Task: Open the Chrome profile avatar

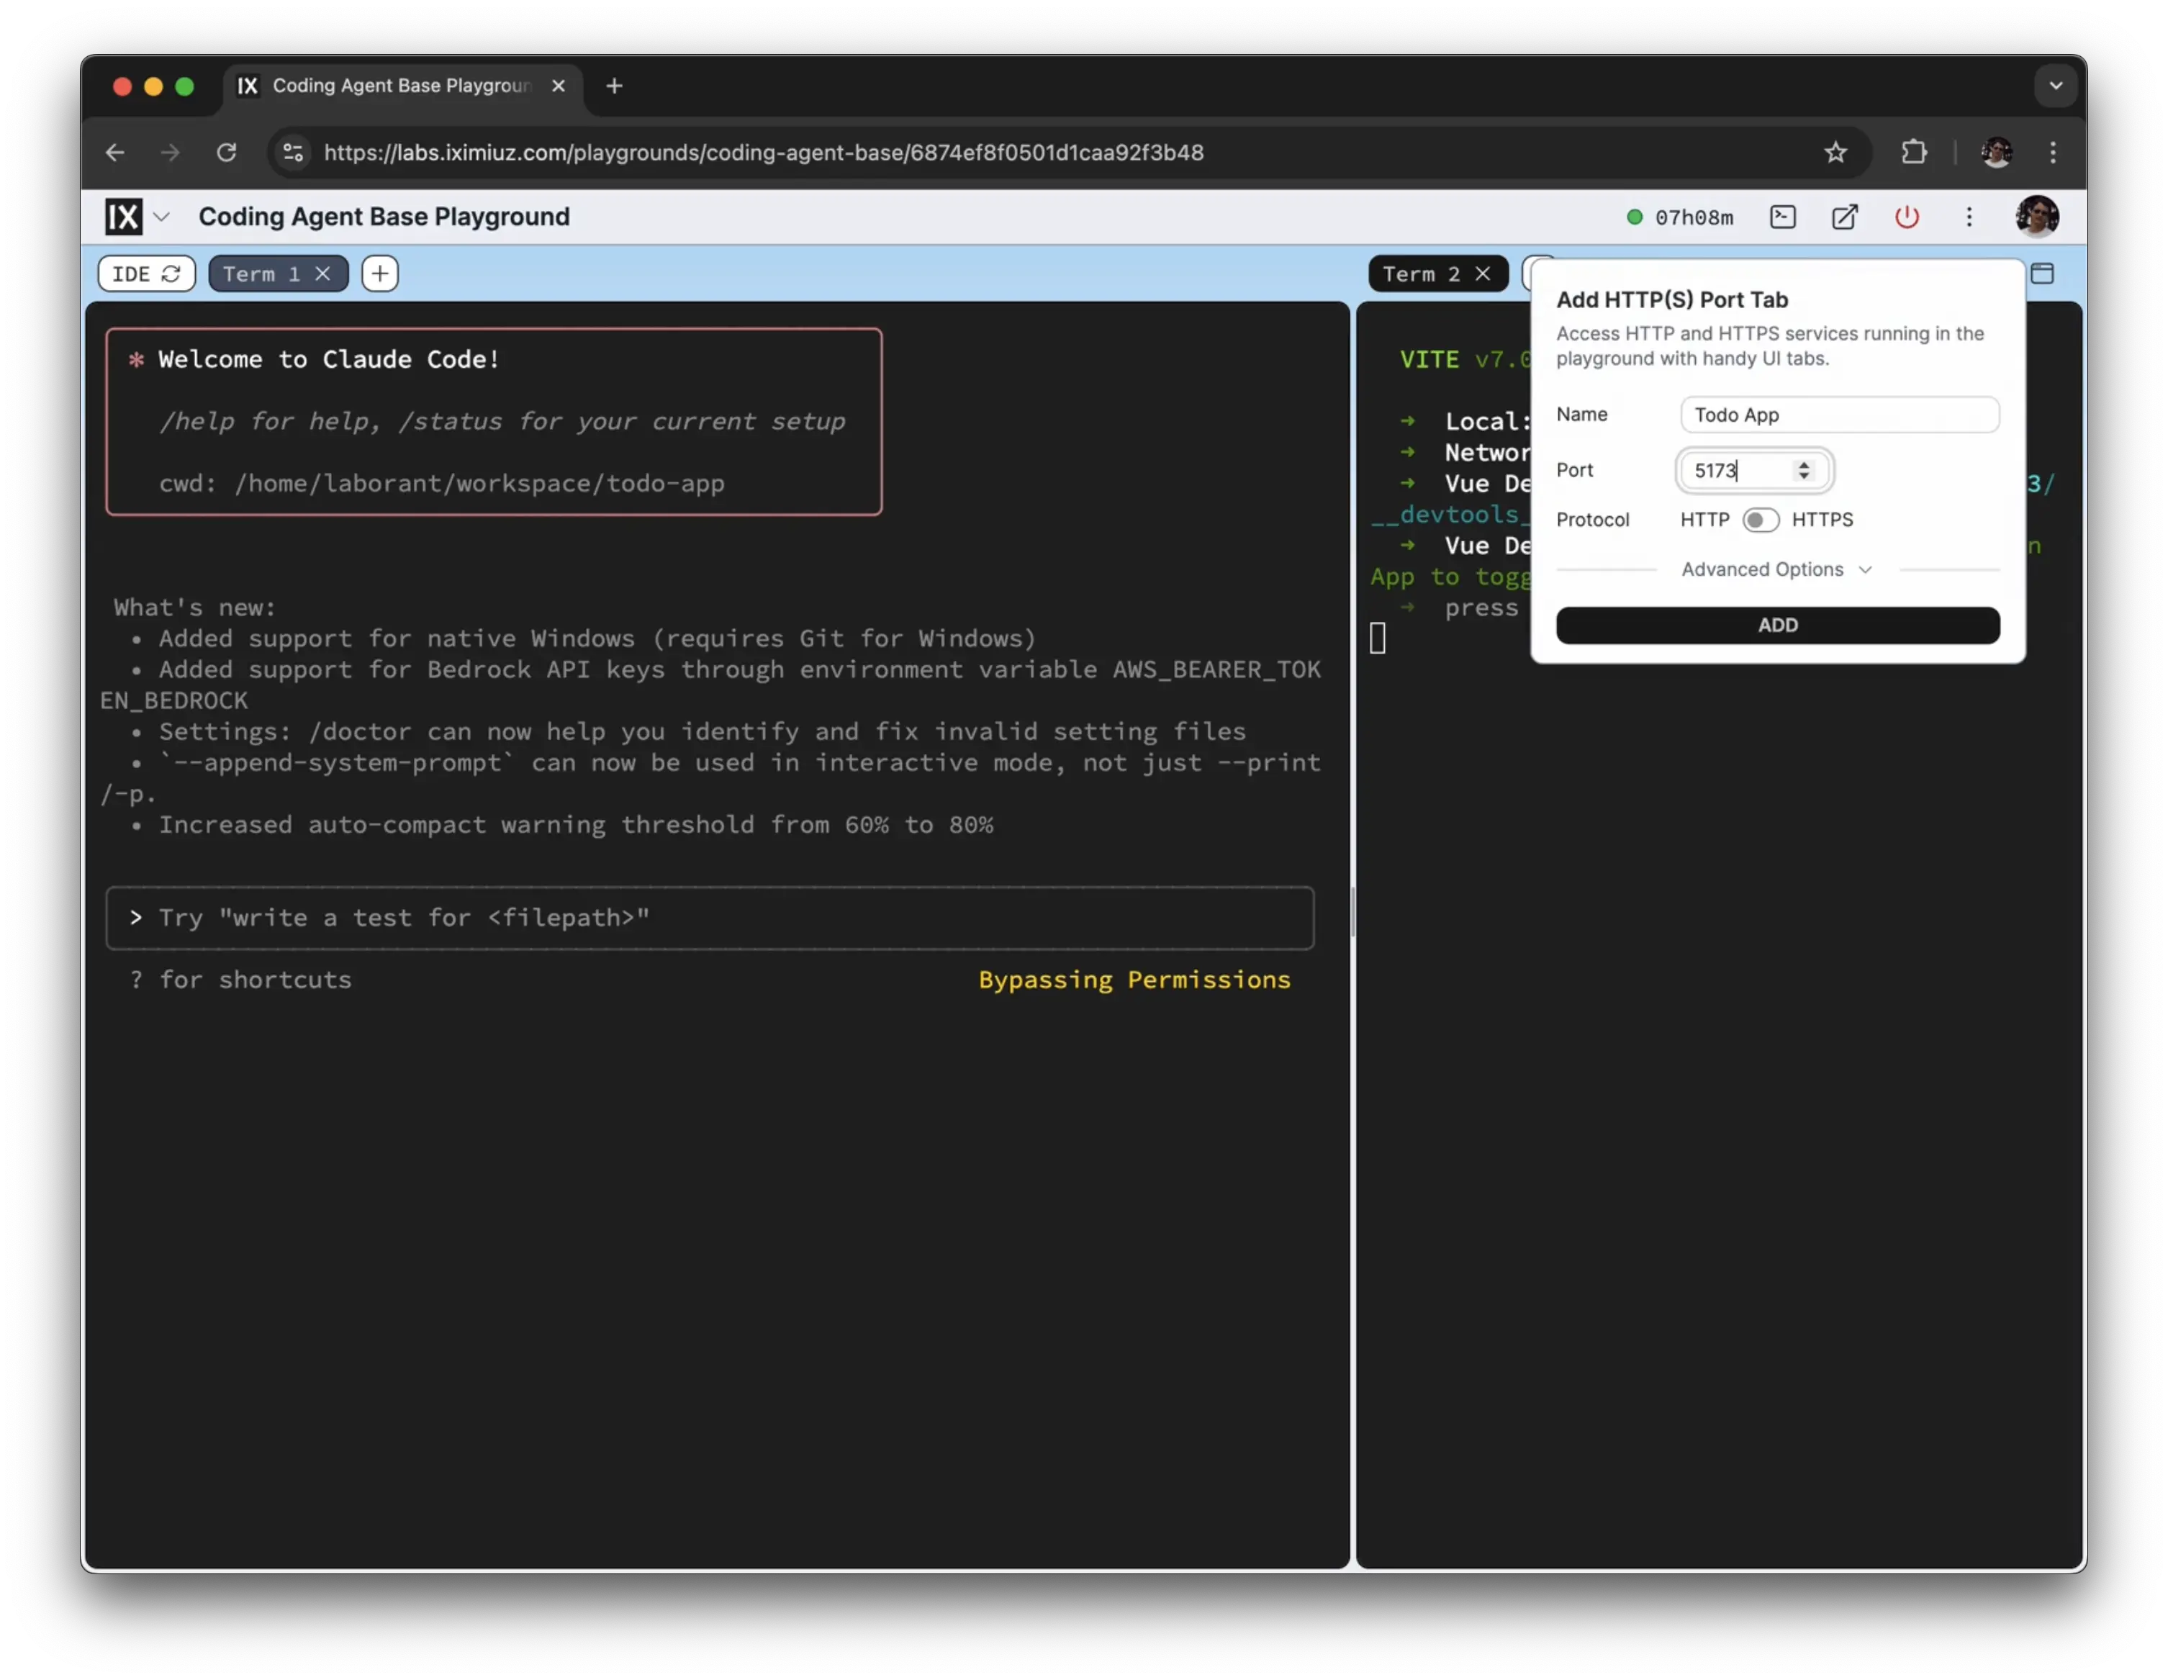Action: click(1996, 152)
